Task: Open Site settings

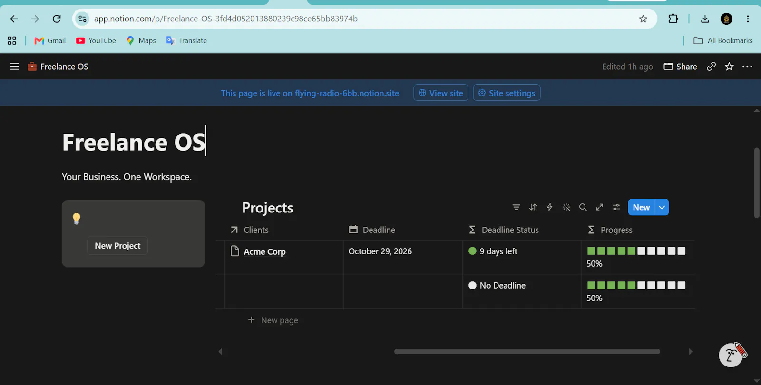Action: click(507, 93)
